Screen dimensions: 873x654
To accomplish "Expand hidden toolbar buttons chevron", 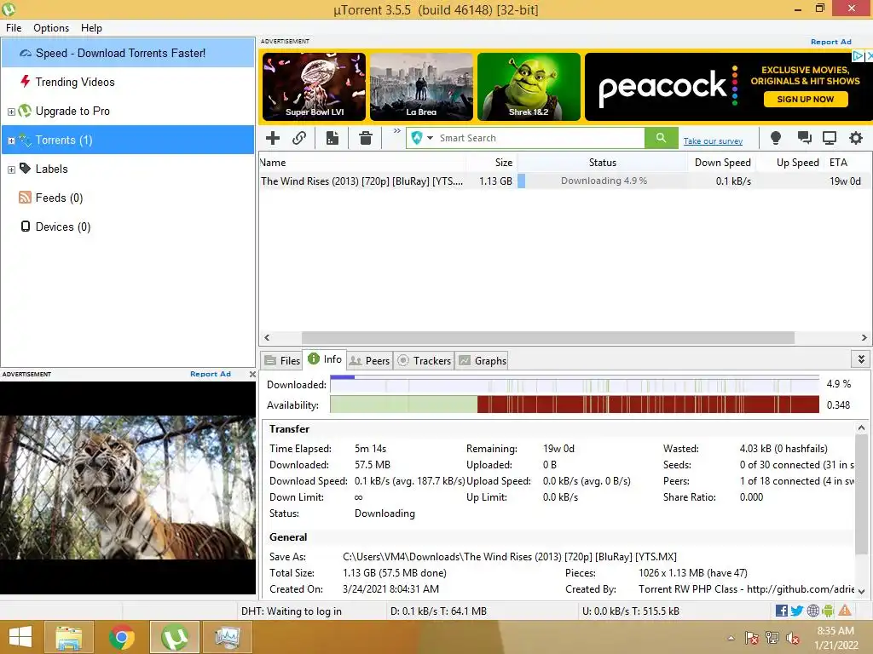I will pyautogui.click(x=397, y=131).
